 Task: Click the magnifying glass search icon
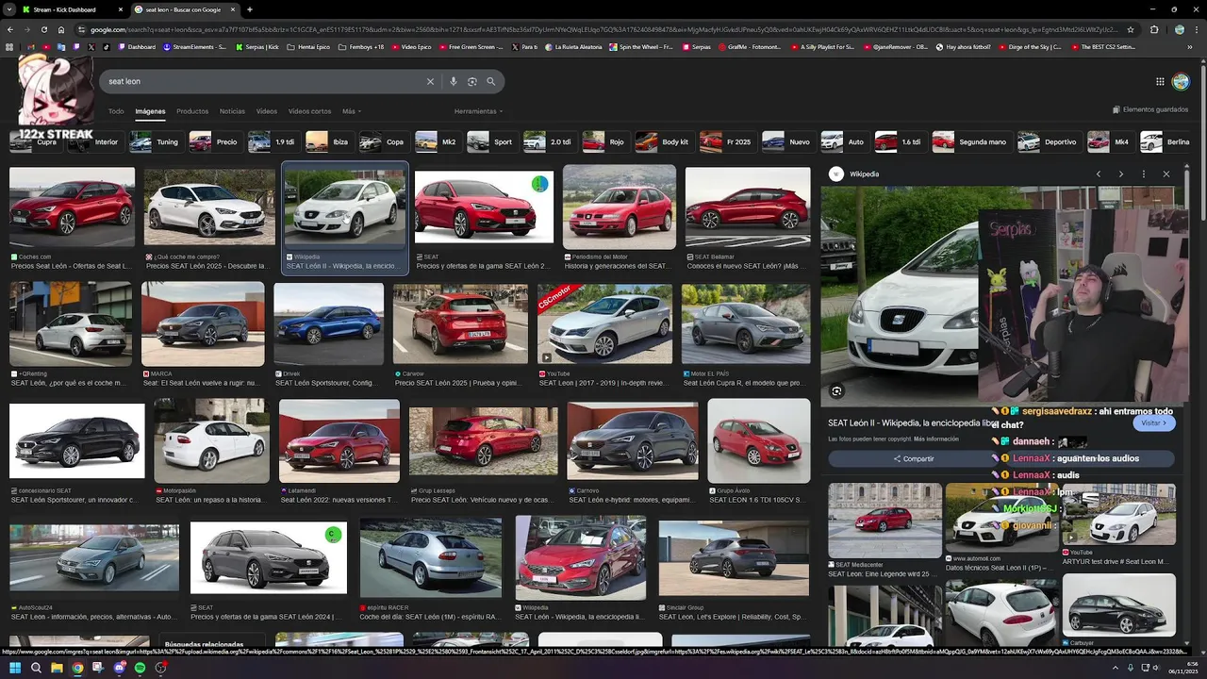click(491, 81)
